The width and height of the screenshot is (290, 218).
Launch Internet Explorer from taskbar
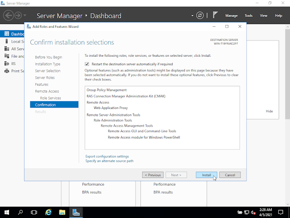tap(48, 213)
